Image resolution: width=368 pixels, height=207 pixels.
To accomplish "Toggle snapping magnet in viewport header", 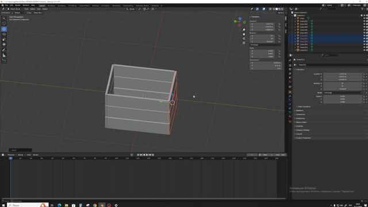I will pos(145,9).
